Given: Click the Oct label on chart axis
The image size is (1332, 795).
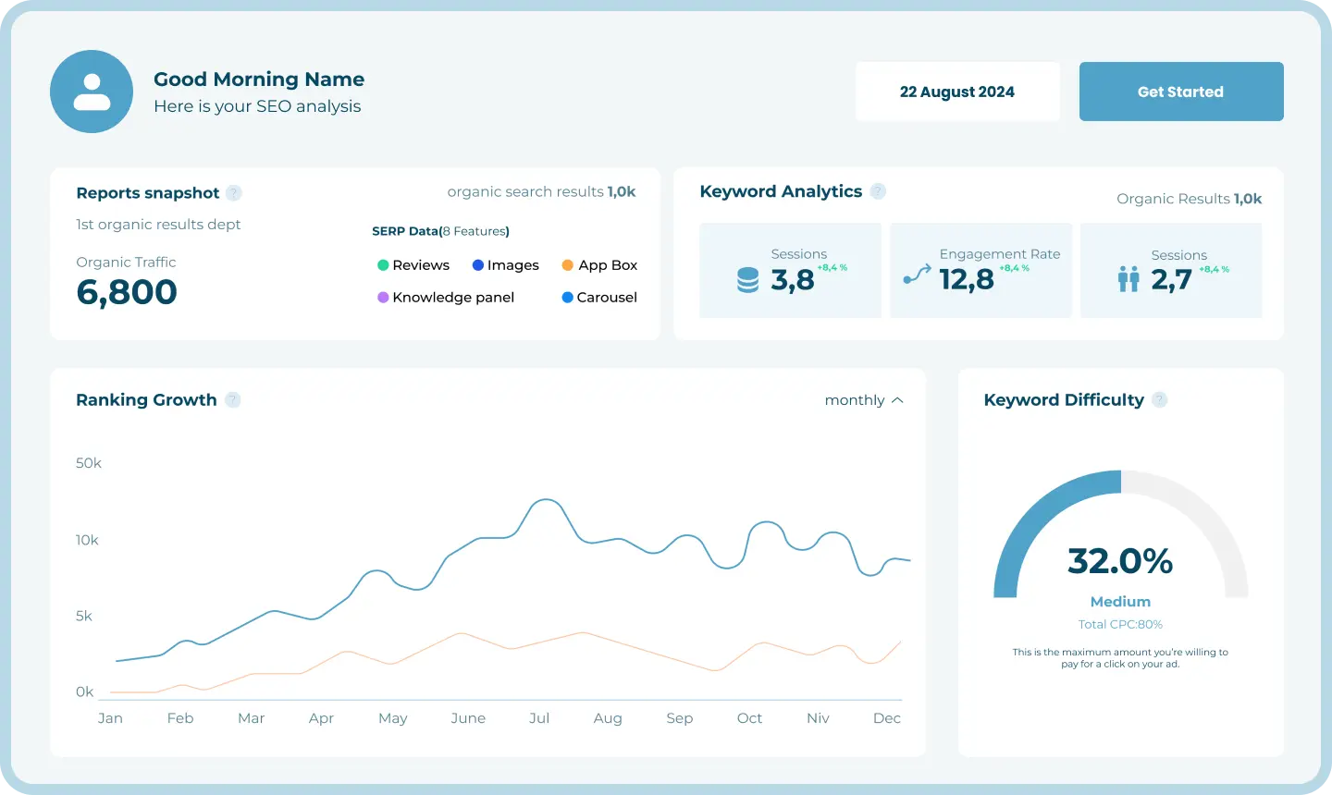Looking at the screenshot, I should pos(749,718).
